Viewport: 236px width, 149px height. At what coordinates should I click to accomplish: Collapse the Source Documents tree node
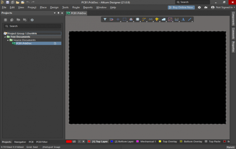click(8, 40)
